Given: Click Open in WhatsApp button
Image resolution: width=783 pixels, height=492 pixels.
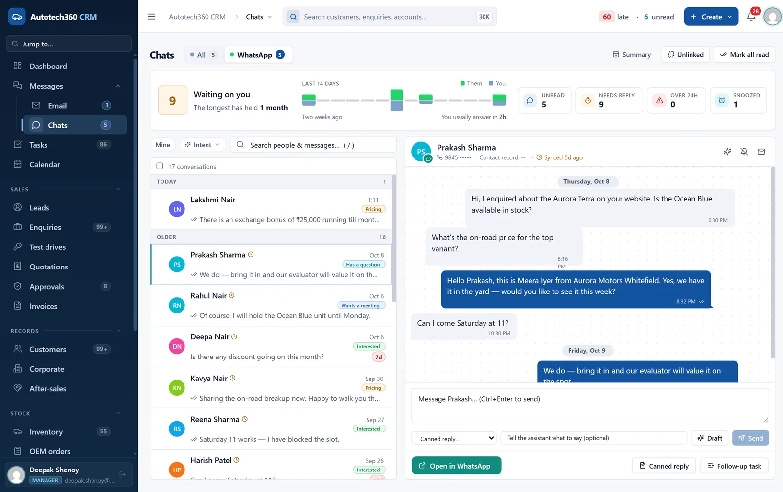Looking at the screenshot, I should pyautogui.click(x=456, y=466).
